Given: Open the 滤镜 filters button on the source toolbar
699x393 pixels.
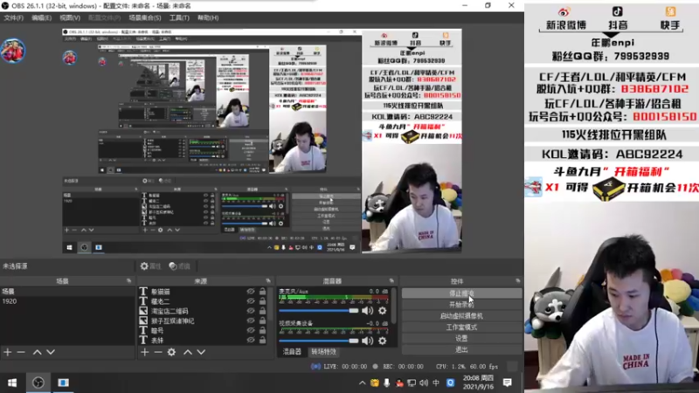Looking at the screenshot, I should pyautogui.click(x=180, y=266).
